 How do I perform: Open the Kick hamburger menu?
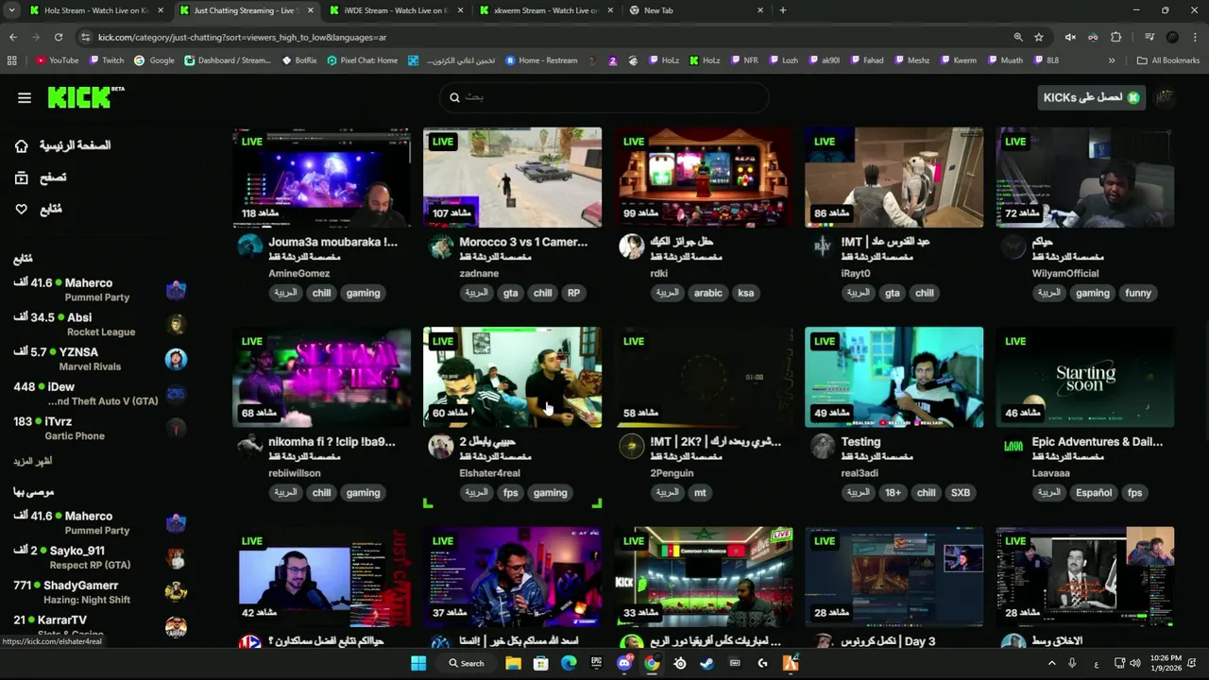click(25, 97)
